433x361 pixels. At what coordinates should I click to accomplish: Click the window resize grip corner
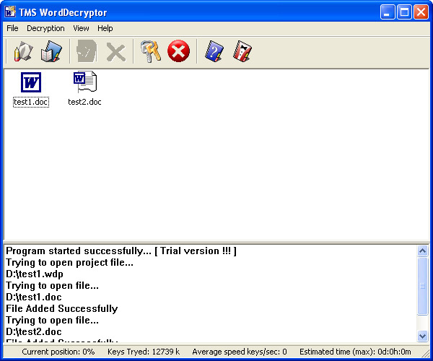point(425,354)
